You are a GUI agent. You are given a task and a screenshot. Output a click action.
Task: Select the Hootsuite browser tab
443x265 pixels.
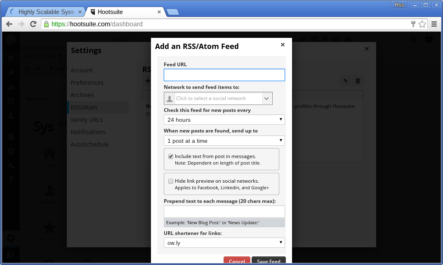coord(124,12)
